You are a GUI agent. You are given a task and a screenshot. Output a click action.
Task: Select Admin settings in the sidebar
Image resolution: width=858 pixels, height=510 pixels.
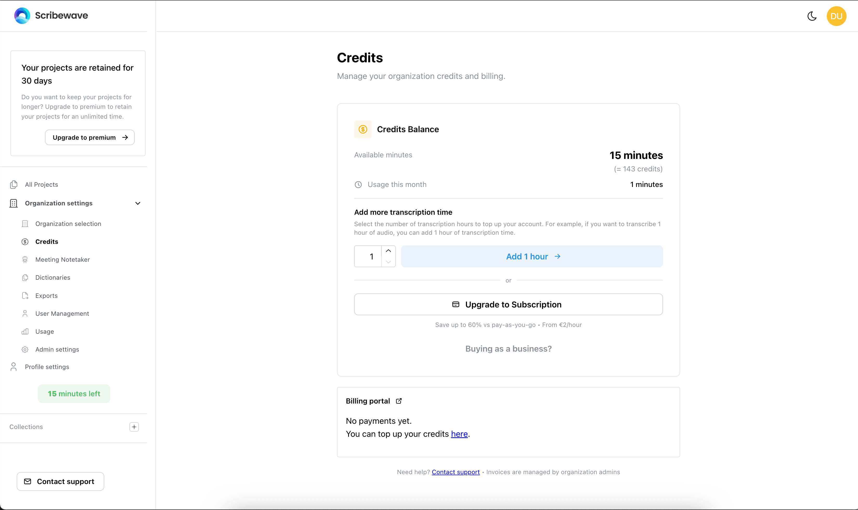click(x=57, y=349)
